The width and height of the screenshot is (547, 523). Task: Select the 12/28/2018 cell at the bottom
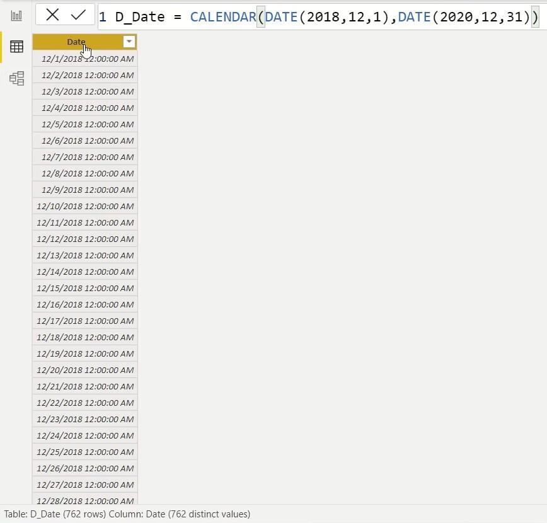86,500
